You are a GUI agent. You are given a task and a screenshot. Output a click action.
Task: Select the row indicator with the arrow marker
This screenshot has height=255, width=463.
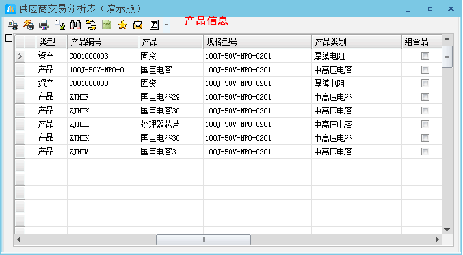point(20,56)
